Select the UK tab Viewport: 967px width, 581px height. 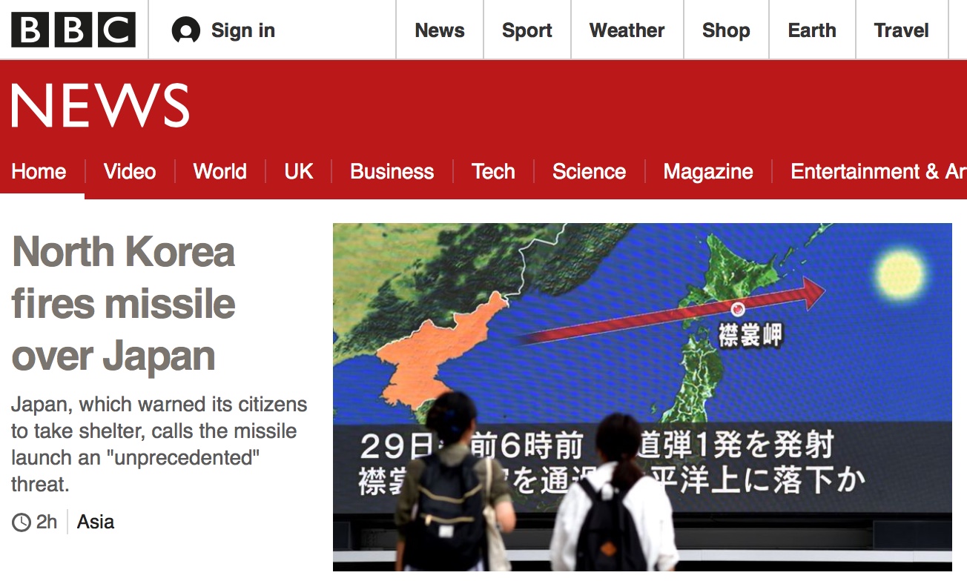[x=299, y=172]
